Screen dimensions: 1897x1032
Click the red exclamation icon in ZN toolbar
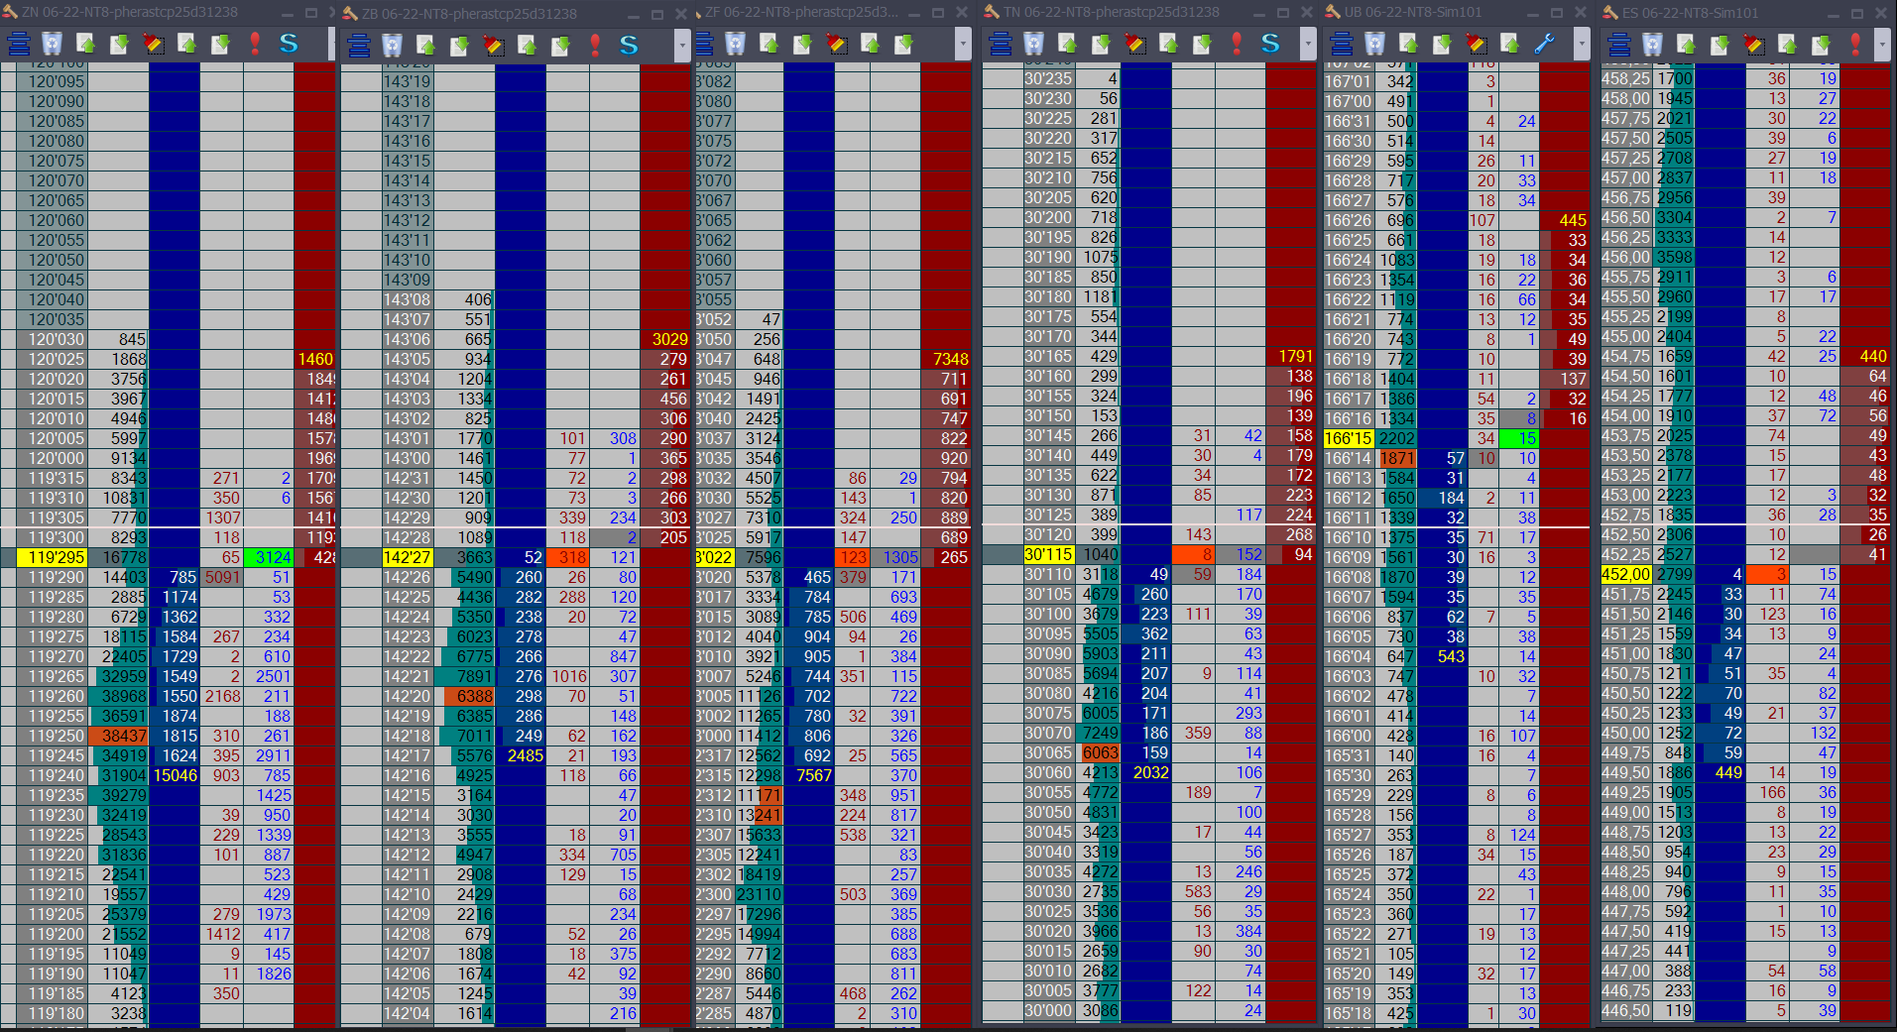(255, 45)
